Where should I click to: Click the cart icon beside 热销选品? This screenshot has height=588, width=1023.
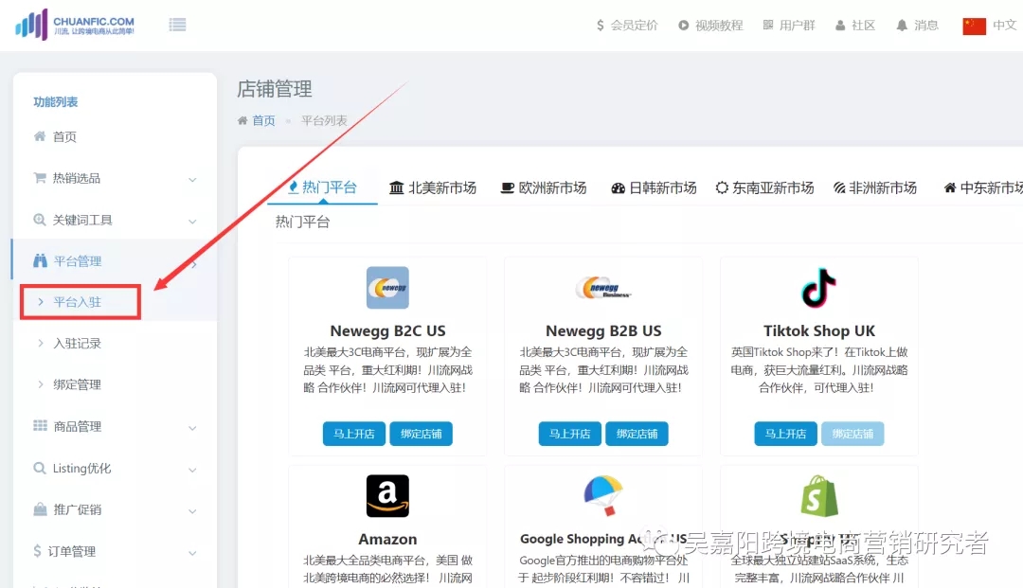(40, 178)
